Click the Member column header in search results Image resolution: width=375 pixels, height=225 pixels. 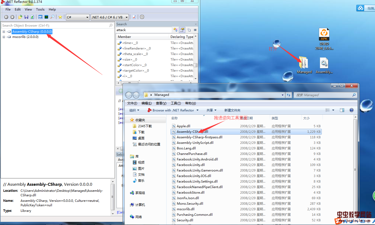[142, 37]
